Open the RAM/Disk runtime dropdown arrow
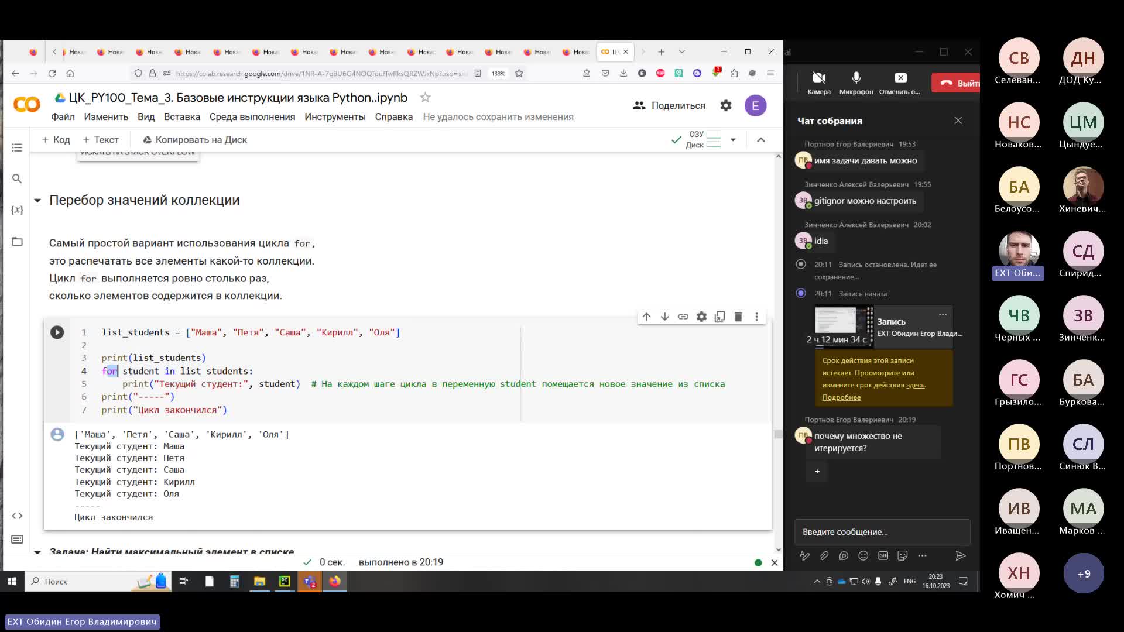Viewport: 1124px width, 632px height. (x=733, y=140)
